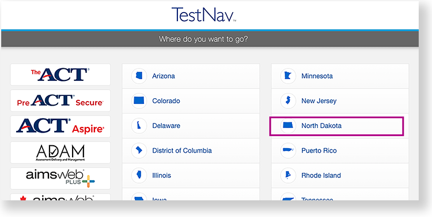Click the Rhode Island shape icon

click(x=288, y=175)
